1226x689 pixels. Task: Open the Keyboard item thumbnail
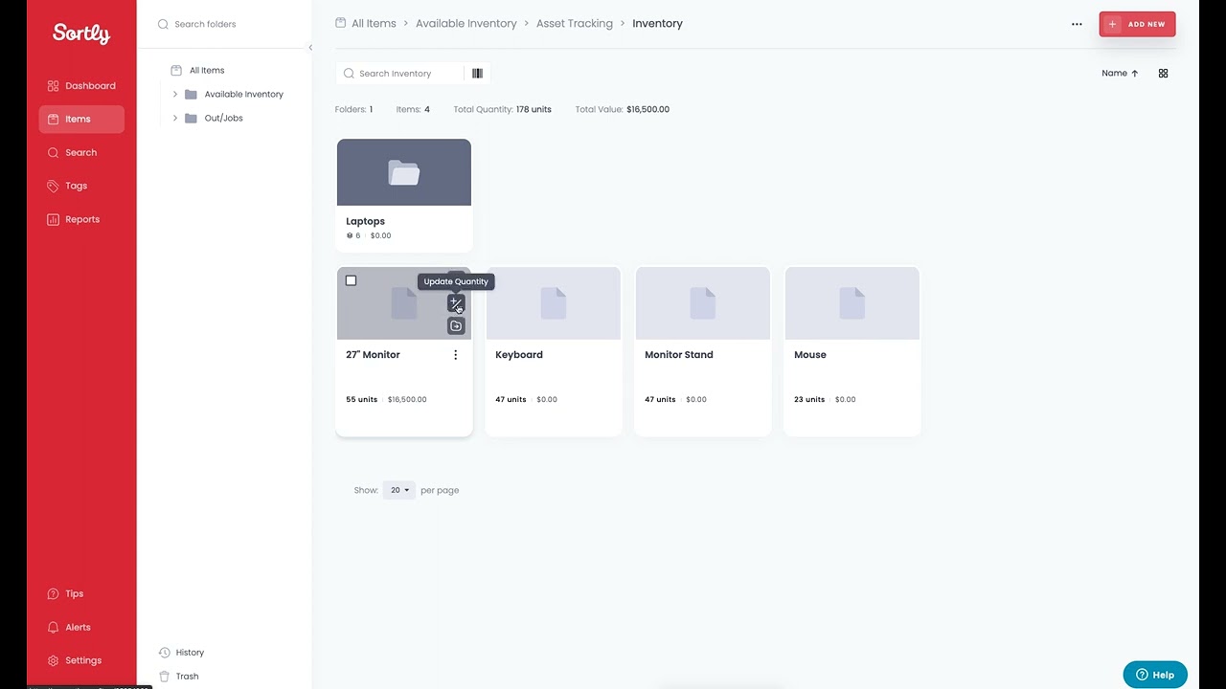pos(554,304)
